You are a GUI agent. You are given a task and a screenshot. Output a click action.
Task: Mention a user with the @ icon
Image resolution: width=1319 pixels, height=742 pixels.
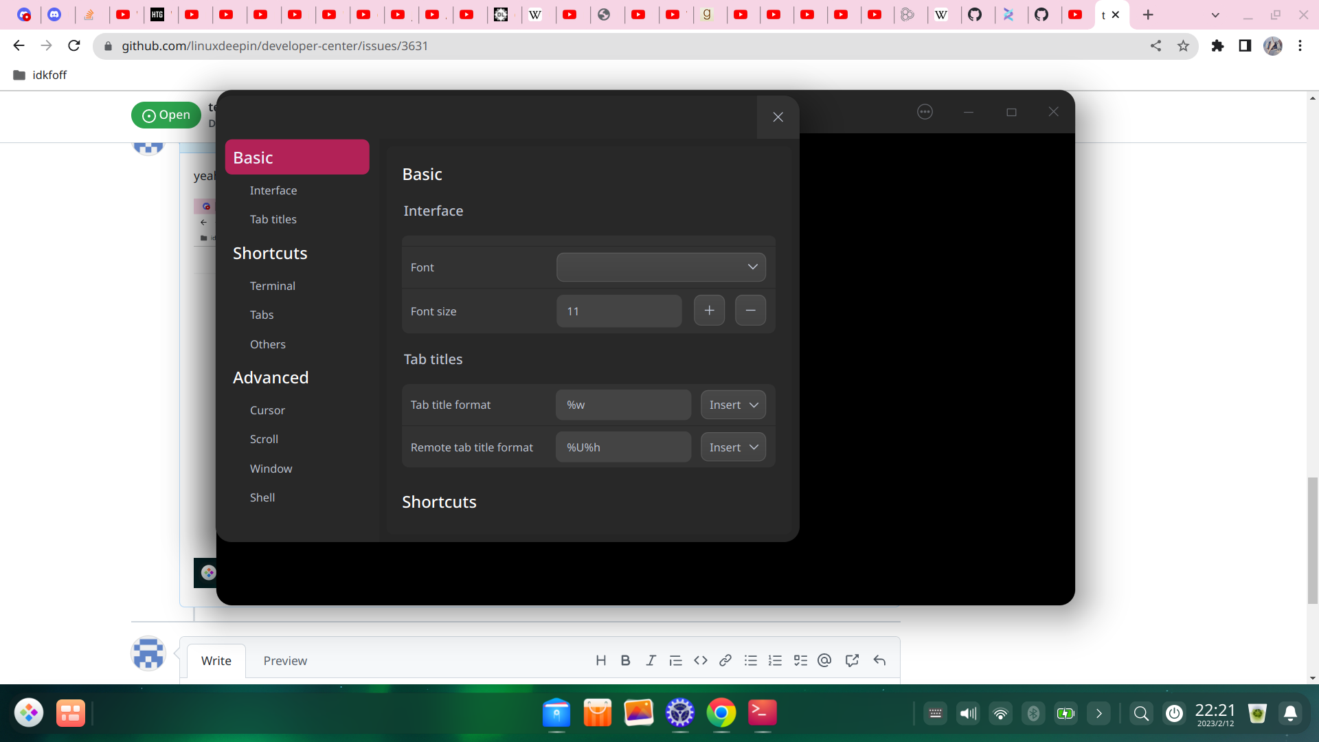(x=824, y=660)
